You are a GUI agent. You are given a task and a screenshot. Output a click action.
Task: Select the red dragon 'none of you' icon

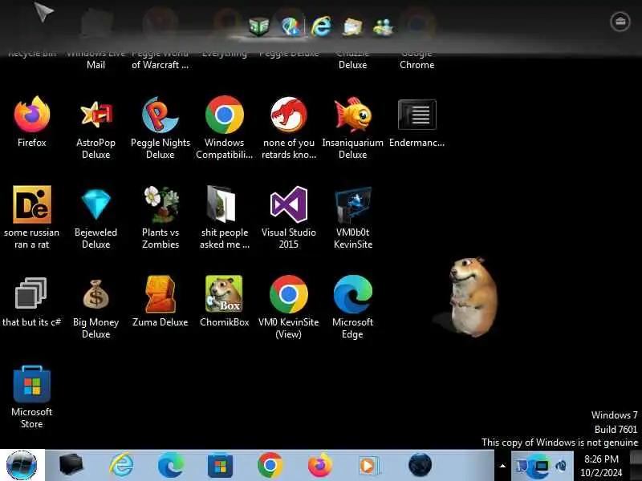(289, 127)
